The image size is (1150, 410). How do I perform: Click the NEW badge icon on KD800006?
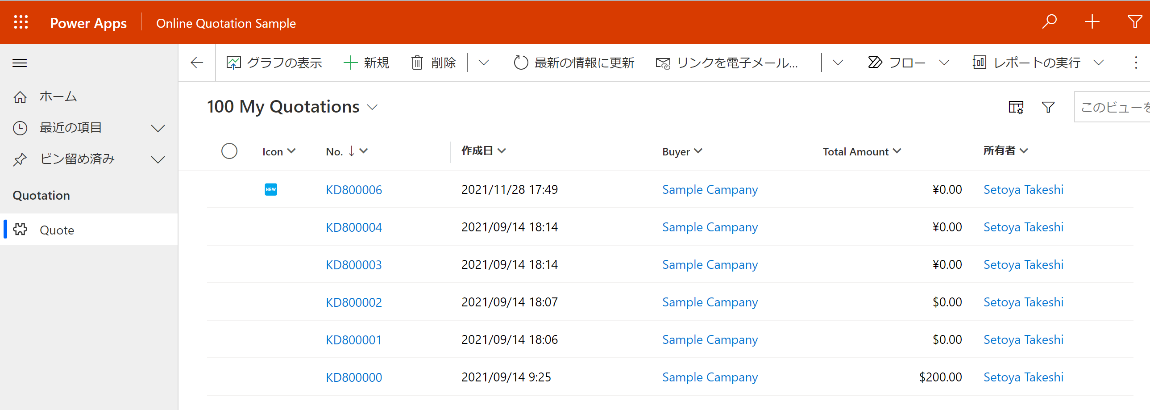[x=270, y=189]
